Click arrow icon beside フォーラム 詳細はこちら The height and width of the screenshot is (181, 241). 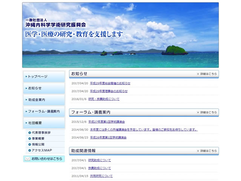198,112
